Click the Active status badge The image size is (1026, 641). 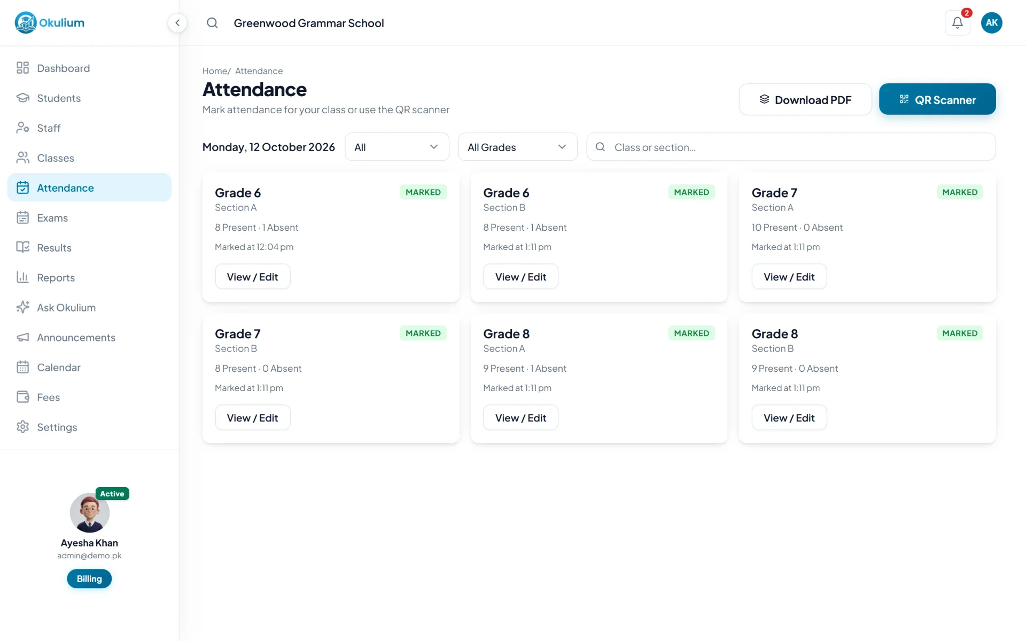(x=112, y=494)
